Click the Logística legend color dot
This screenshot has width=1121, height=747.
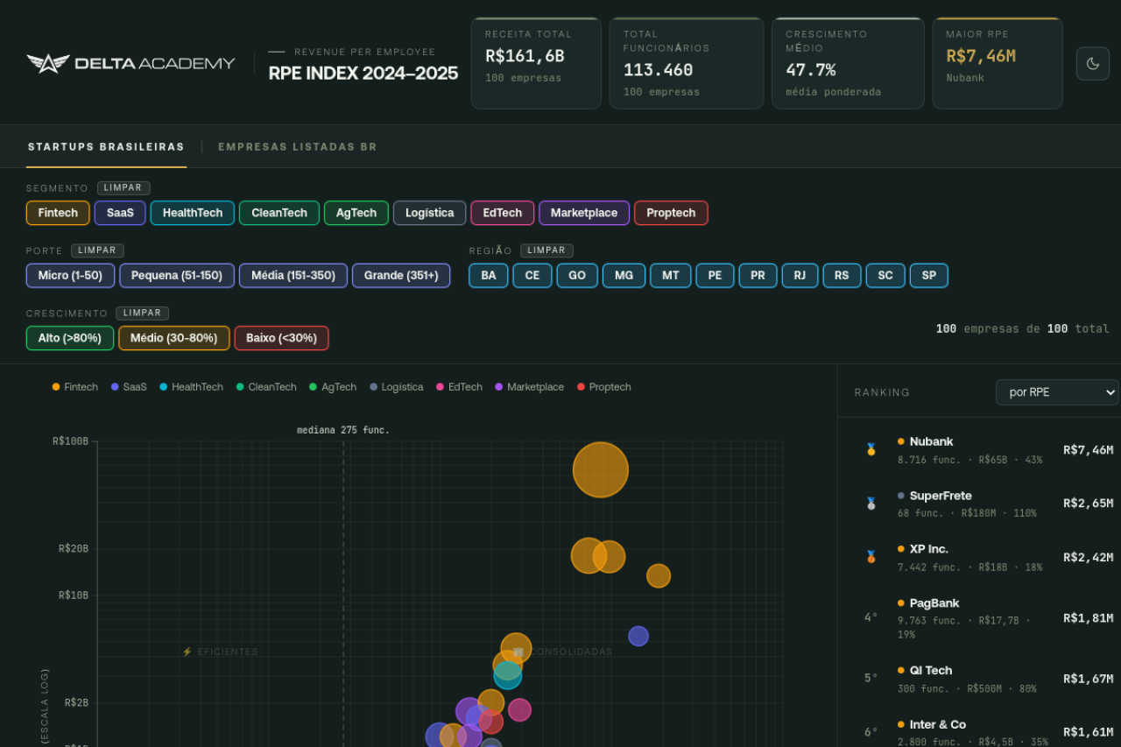coord(374,387)
